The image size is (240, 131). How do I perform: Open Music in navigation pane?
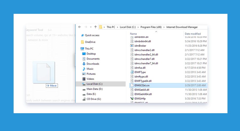pyautogui.click(x=90, y=69)
